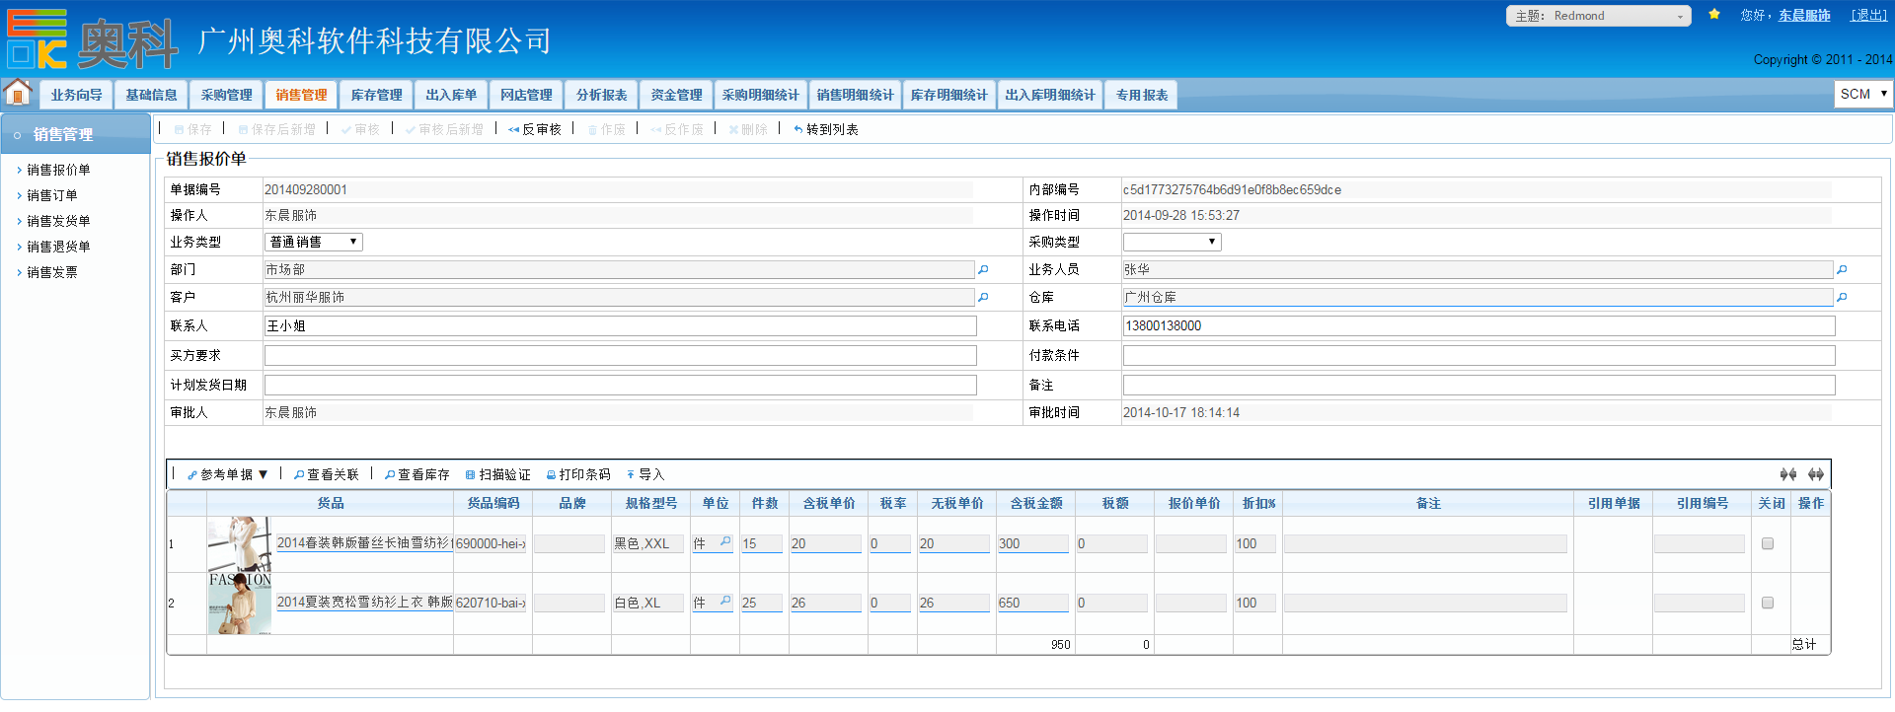The height and width of the screenshot is (712, 1895).
Task: Check the 关闭 checkbox in row 2
Action: click(x=1768, y=603)
